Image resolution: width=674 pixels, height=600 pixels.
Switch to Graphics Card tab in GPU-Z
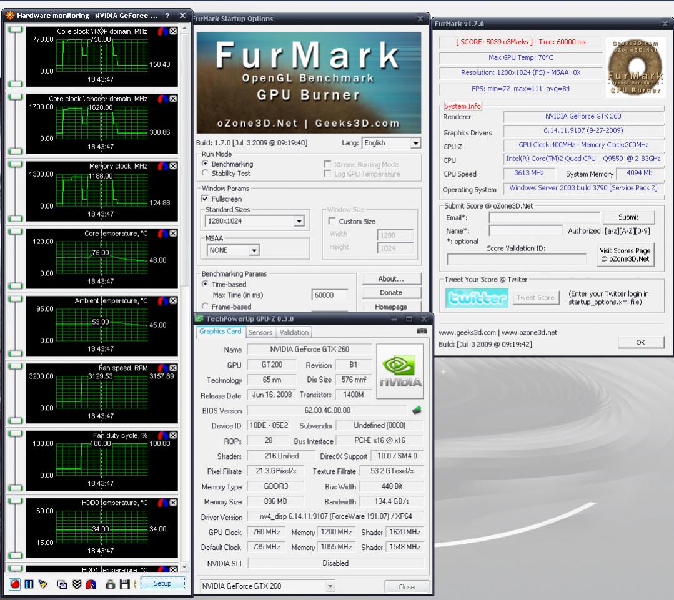220,332
